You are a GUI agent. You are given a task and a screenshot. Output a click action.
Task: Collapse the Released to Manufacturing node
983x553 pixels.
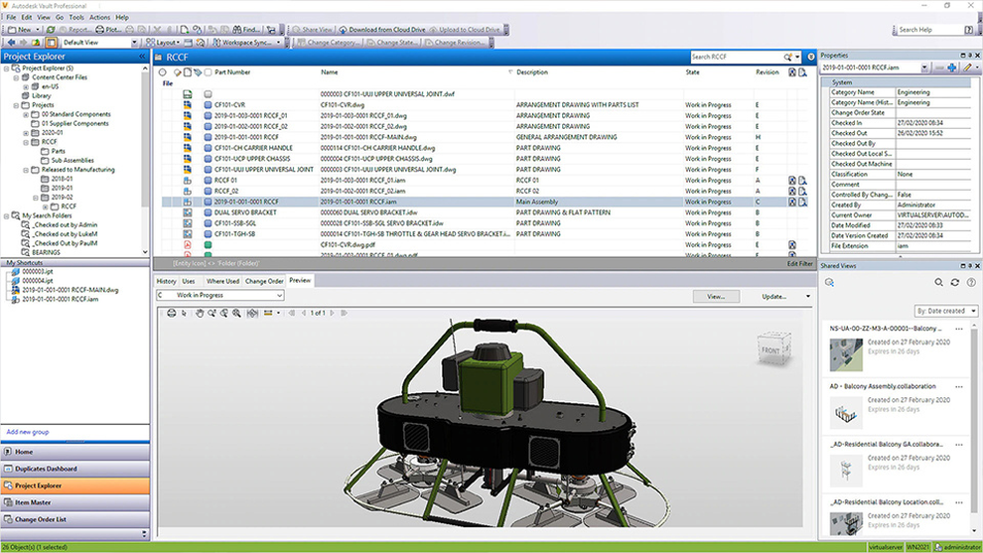click(x=26, y=170)
